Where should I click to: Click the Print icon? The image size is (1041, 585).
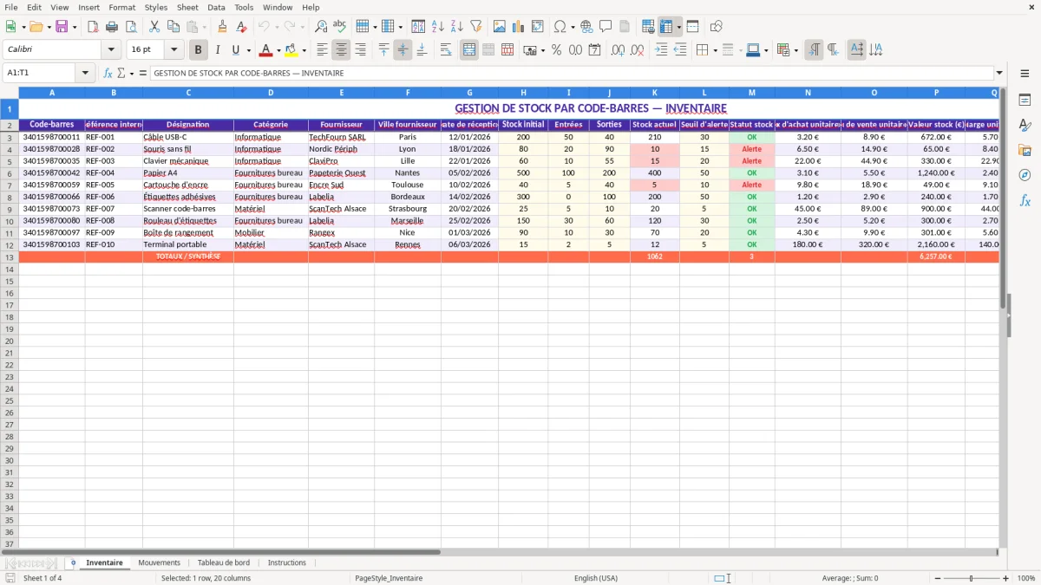[111, 27]
